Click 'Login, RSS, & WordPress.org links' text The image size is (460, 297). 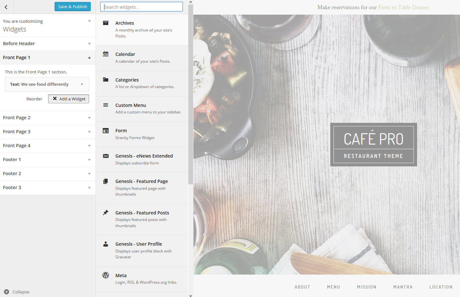[x=146, y=282]
